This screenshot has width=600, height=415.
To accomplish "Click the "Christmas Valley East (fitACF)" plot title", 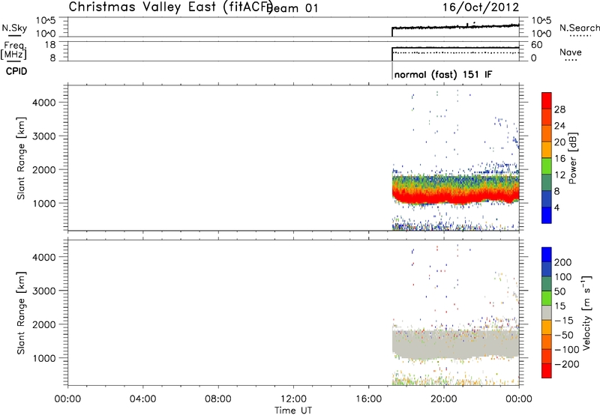I will tap(170, 7).
